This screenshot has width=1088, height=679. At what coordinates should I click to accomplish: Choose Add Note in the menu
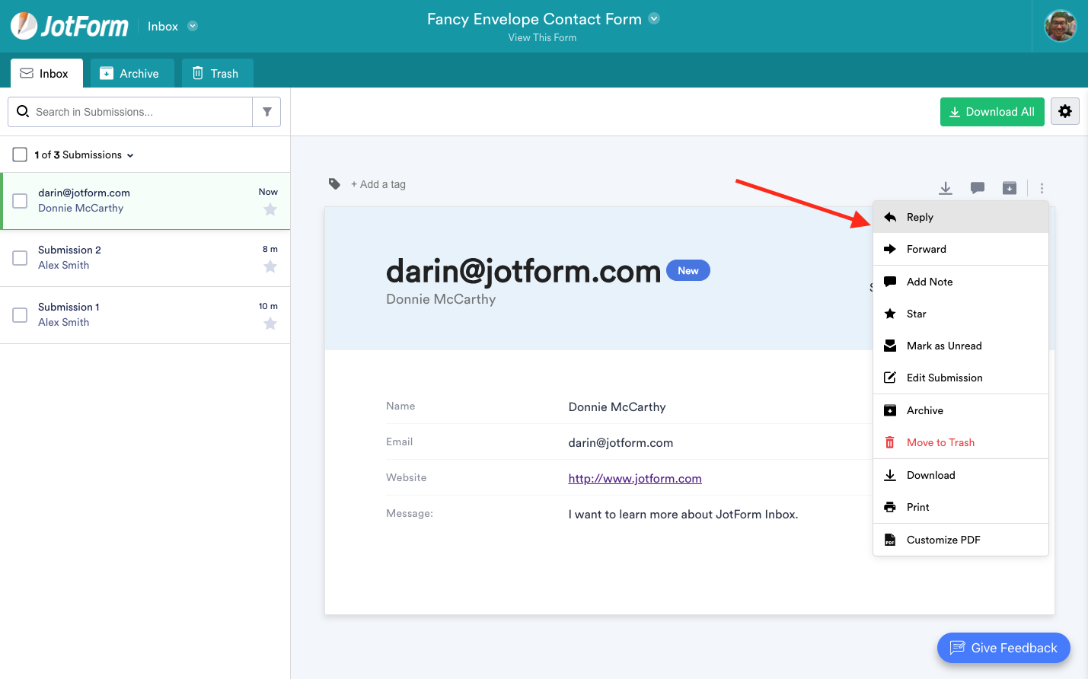coord(961,282)
